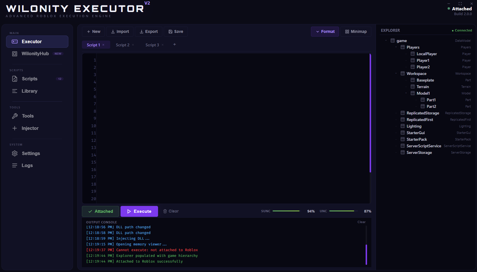Screen dimensions: 477x272
Task: Click the Player1 node icon in Explorer
Action: pos(413,60)
